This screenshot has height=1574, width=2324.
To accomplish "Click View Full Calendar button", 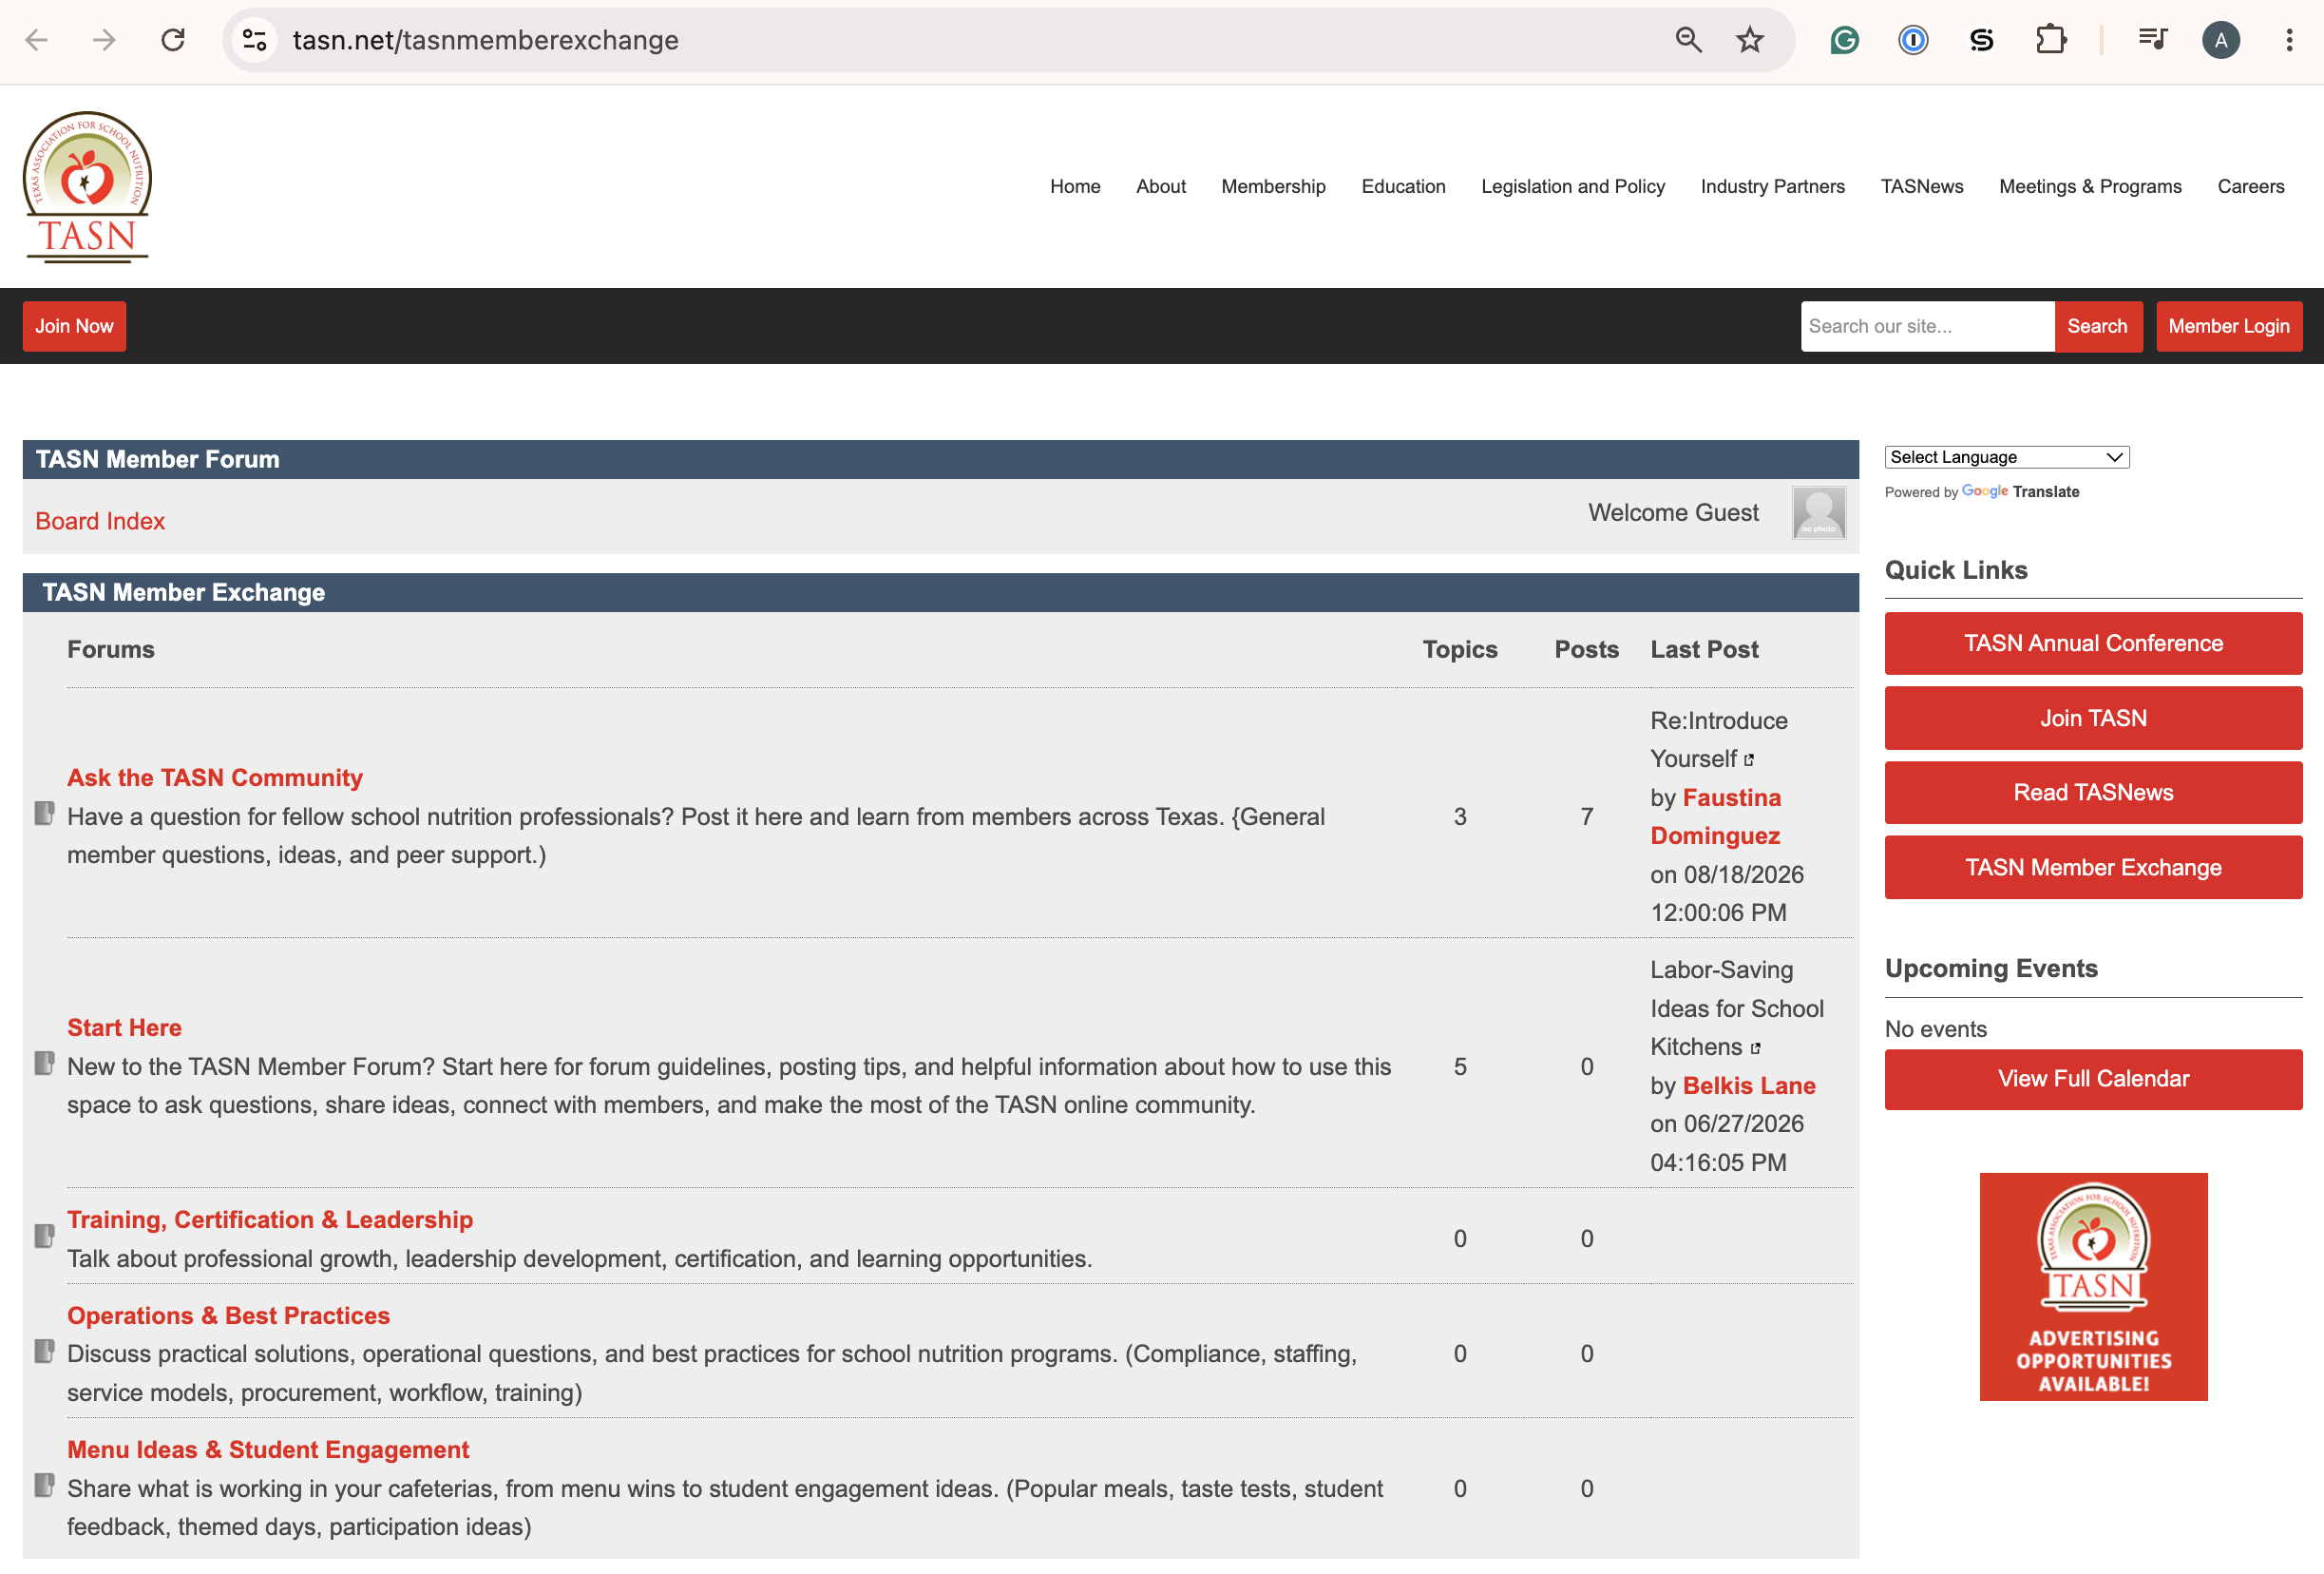I will [x=2093, y=1079].
